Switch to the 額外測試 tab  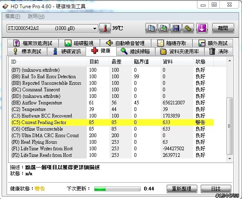point(213,43)
